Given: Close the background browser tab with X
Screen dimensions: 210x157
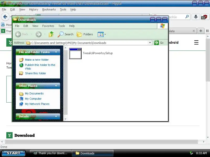Looking at the screenshot, I should coord(194,31).
